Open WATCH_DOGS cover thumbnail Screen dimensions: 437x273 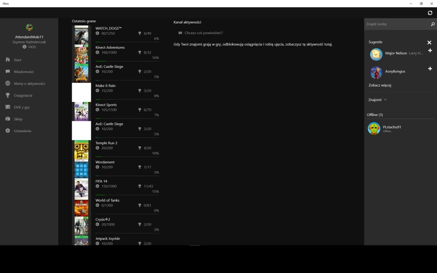pyautogui.click(x=82, y=35)
